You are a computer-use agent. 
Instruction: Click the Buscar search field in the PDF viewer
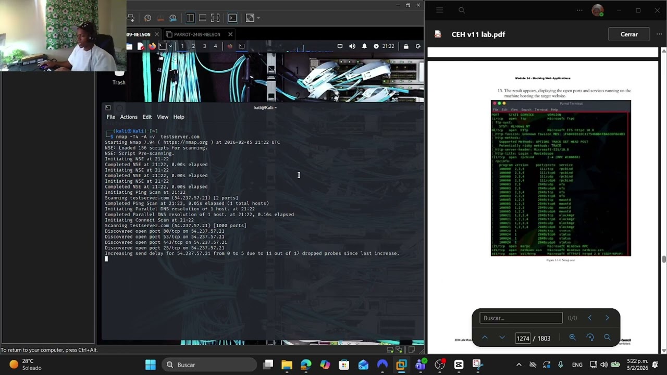[521, 318]
